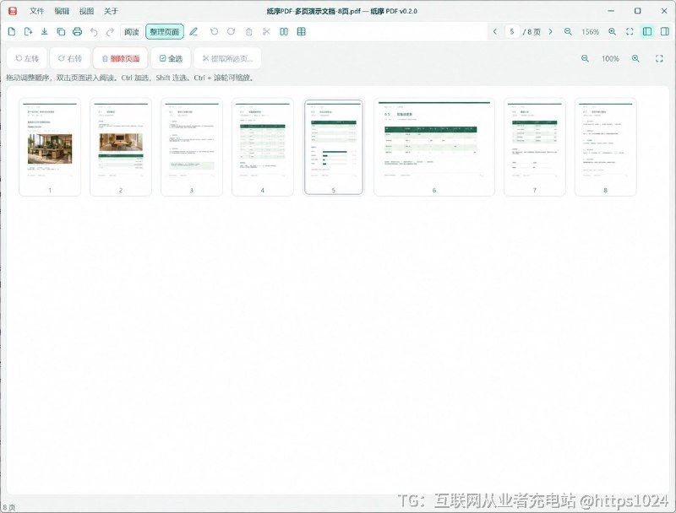
Task: Click the thumbnail fullscreen icon in second row
Action: point(659,58)
